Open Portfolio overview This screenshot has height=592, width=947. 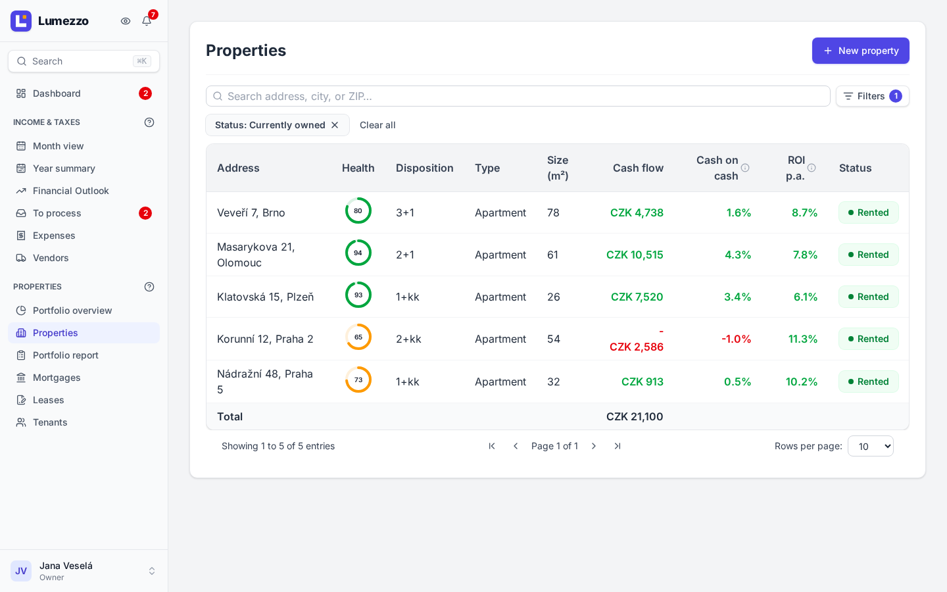84,310
